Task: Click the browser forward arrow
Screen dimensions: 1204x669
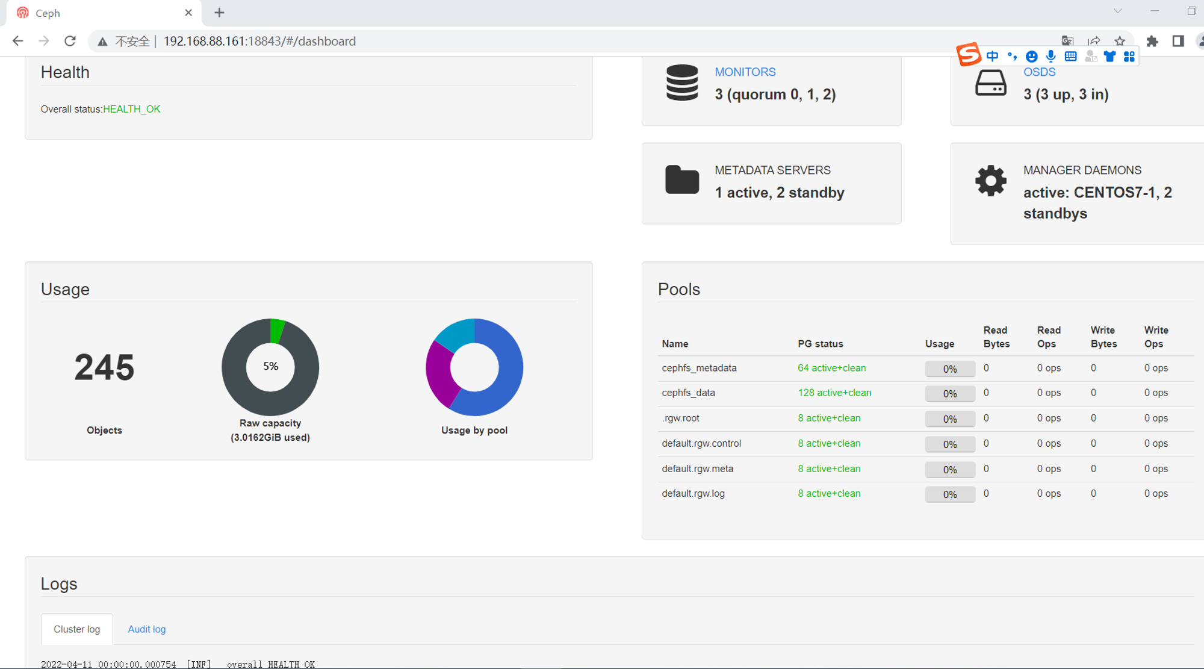Action: 44,41
